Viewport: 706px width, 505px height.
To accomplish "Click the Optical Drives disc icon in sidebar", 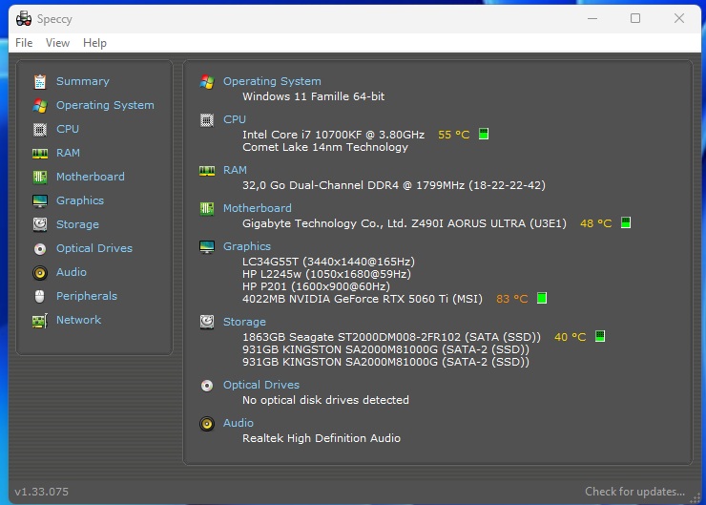I will [40, 248].
